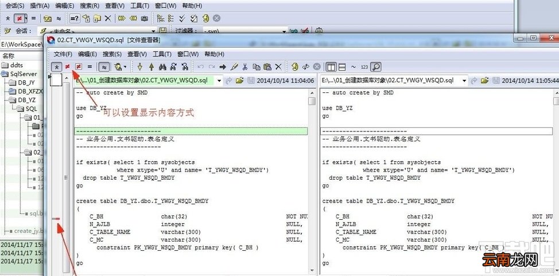Click the =? compare contents icon in background toolbar
The image size is (559, 276).
click(75, 18)
